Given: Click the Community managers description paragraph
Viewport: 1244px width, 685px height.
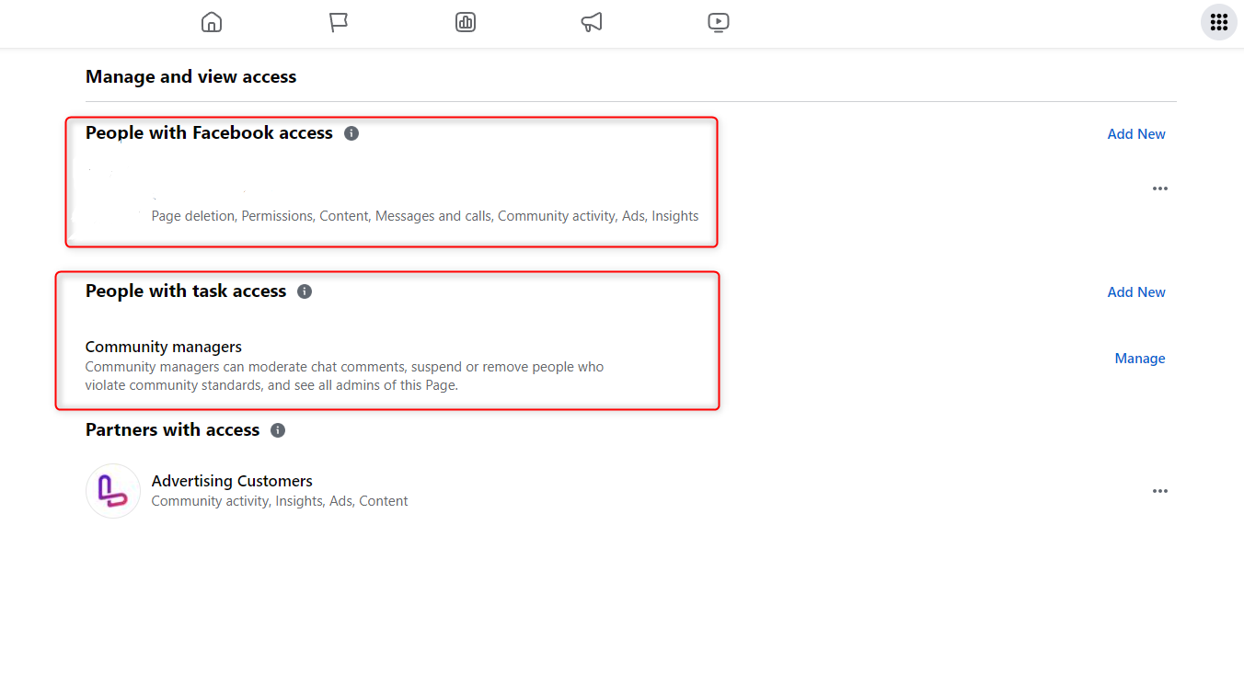Looking at the screenshot, I should (x=345, y=376).
